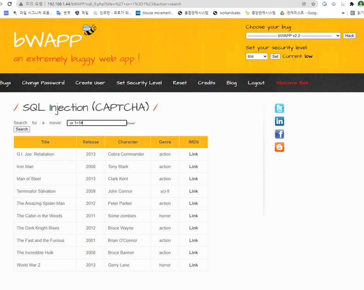
Task: Click Logout in the navigation menu
Action: 256,83
